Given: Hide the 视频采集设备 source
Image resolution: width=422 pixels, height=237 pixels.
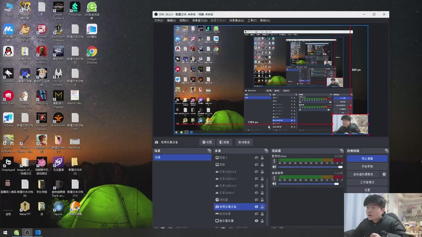Looking at the screenshot, I should coord(256,206).
